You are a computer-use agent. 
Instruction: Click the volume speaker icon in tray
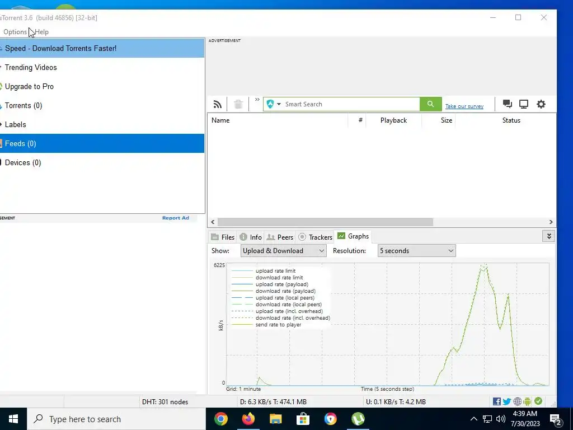(501, 419)
